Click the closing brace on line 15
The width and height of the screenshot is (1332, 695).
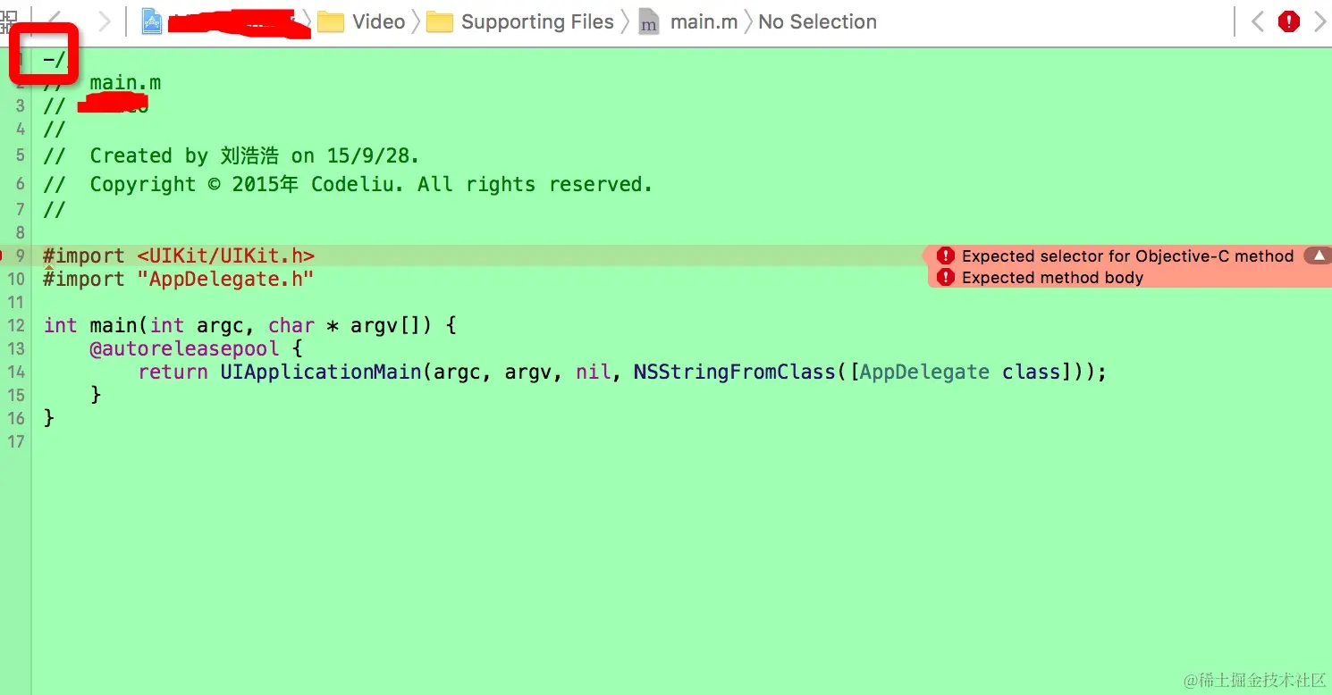(x=96, y=395)
